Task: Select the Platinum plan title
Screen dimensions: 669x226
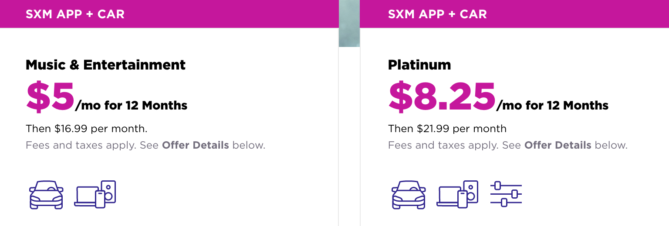Action: 419,65
